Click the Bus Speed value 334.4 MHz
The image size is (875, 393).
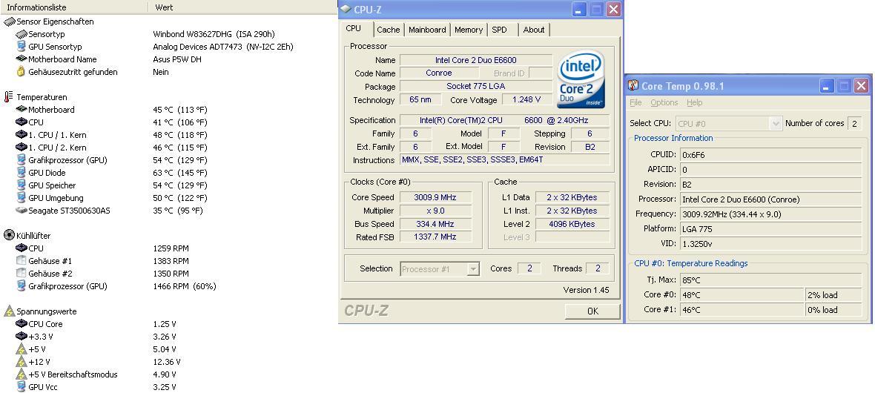[435, 225]
